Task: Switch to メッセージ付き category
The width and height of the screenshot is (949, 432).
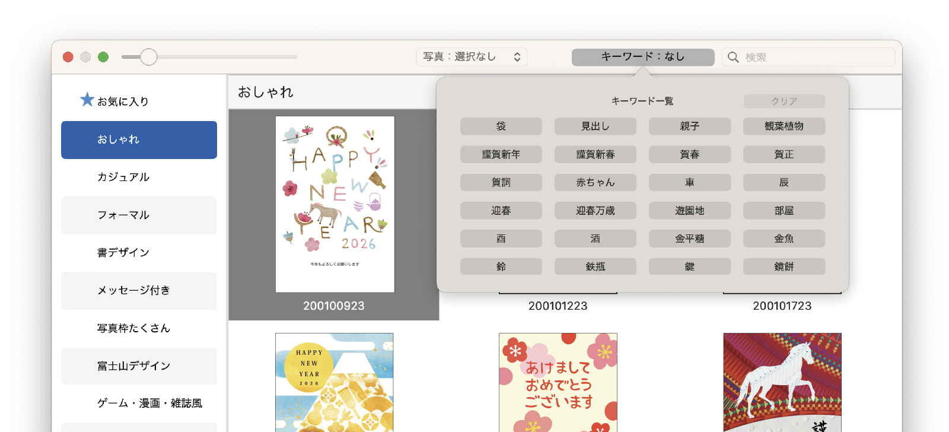Action: click(x=139, y=290)
